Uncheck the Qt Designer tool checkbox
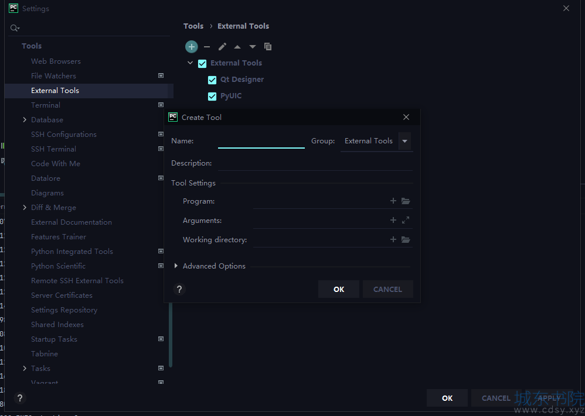The image size is (585, 416). coord(212,80)
